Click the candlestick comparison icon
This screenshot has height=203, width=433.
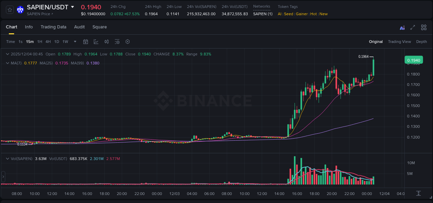click(x=106, y=42)
